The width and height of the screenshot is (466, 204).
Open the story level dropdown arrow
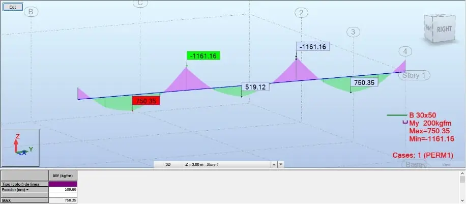(281, 165)
